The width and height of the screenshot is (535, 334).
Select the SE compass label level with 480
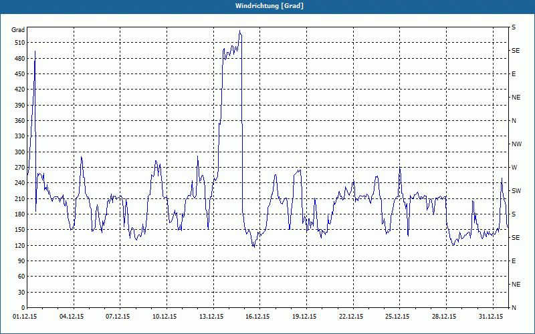(516, 51)
